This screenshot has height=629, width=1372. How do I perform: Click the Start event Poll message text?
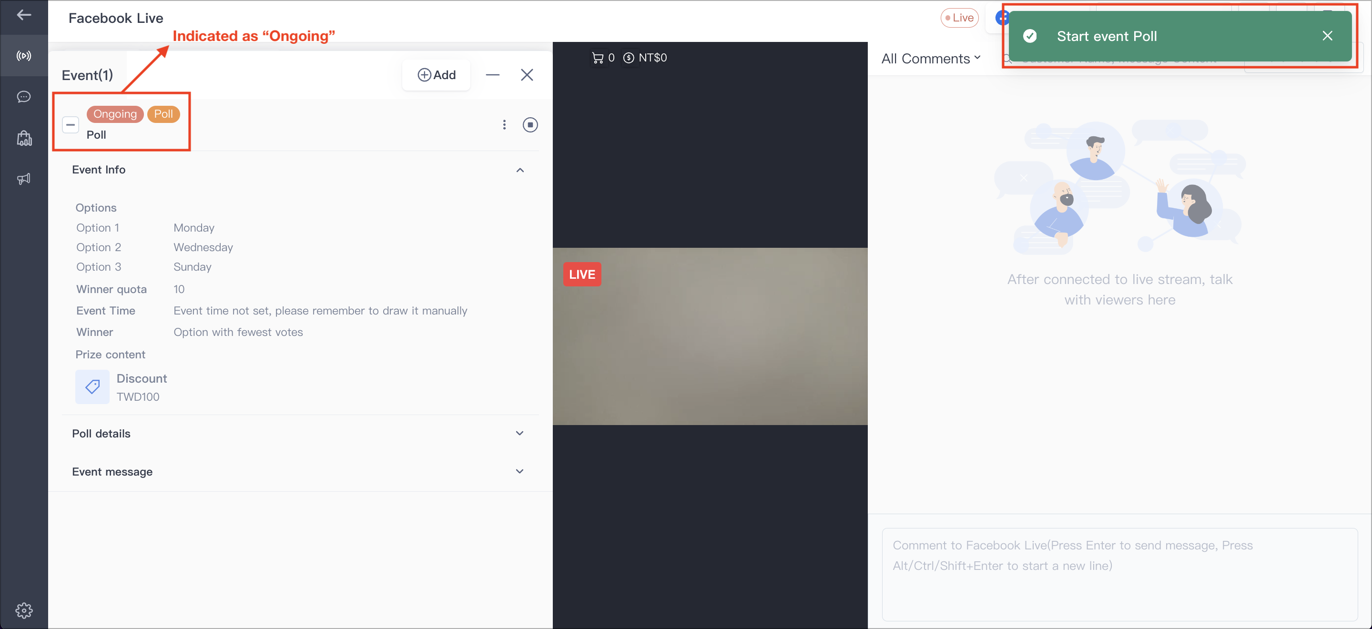pyautogui.click(x=1107, y=36)
